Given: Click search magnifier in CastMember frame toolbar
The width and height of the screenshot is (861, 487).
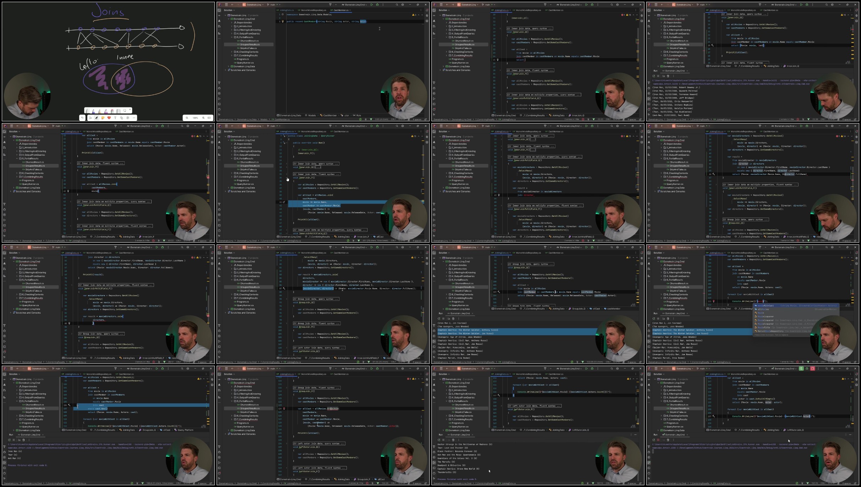Looking at the screenshot, I should (397, 5).
